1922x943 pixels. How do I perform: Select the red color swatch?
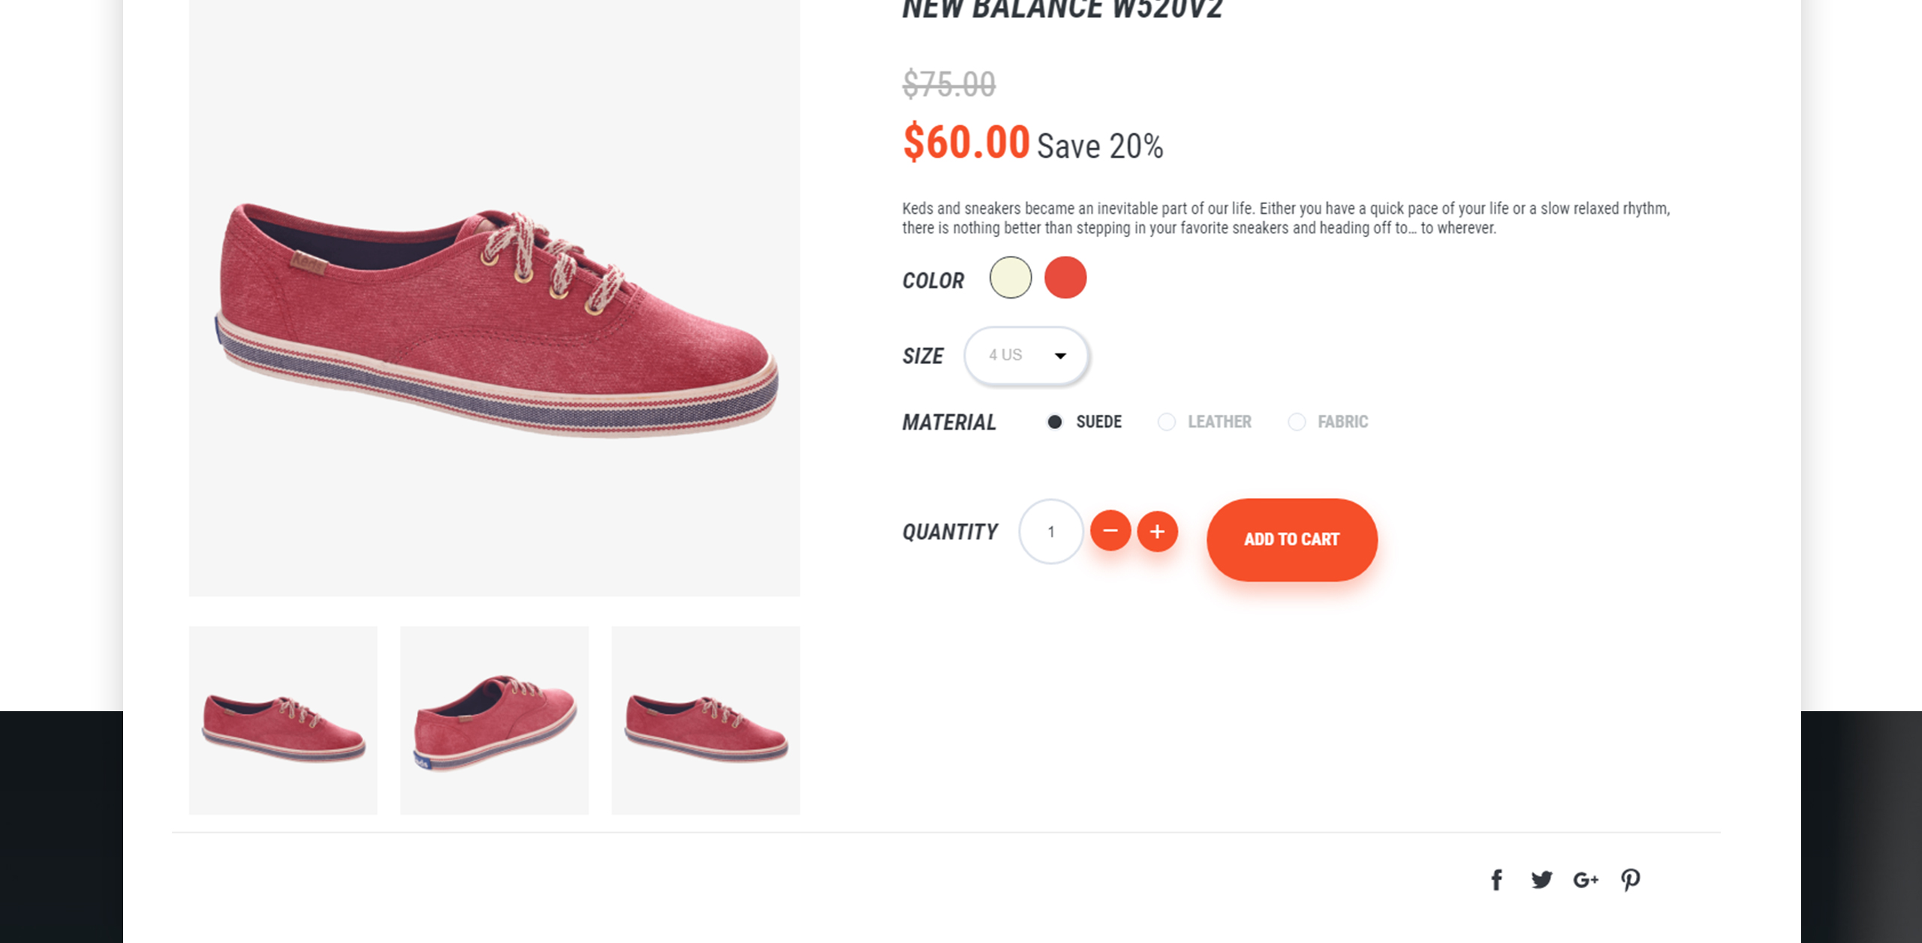(1065, 278)
